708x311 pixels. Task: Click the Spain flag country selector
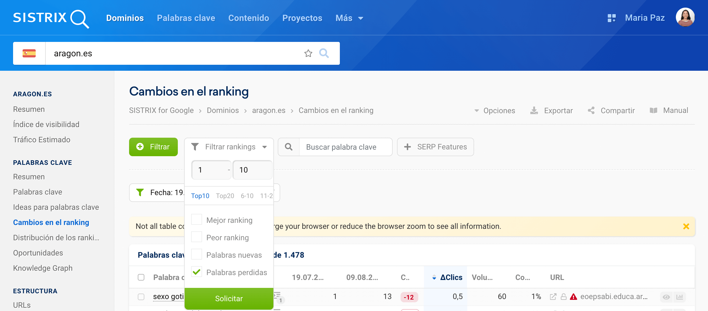coord(29,53)
